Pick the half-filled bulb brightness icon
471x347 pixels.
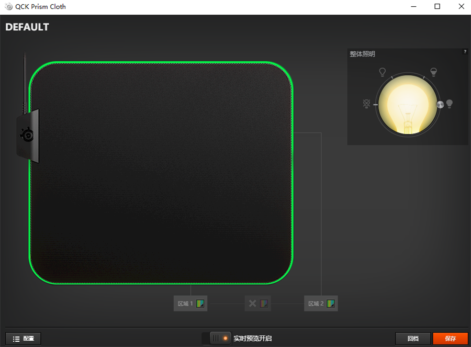(x=433, y=72)
